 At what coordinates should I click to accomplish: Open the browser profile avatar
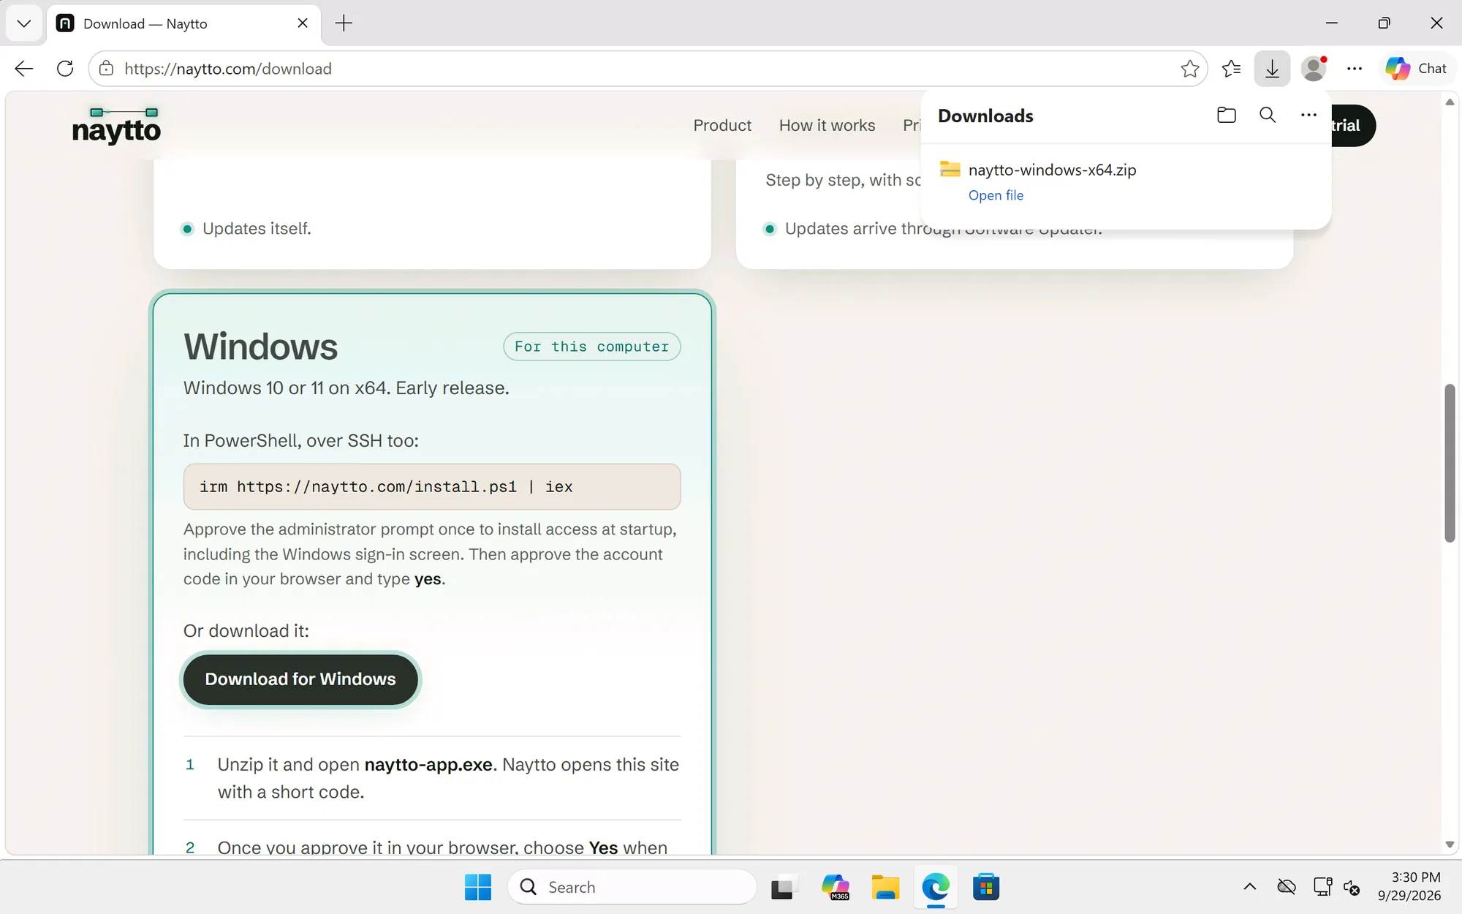(1314, 69)
